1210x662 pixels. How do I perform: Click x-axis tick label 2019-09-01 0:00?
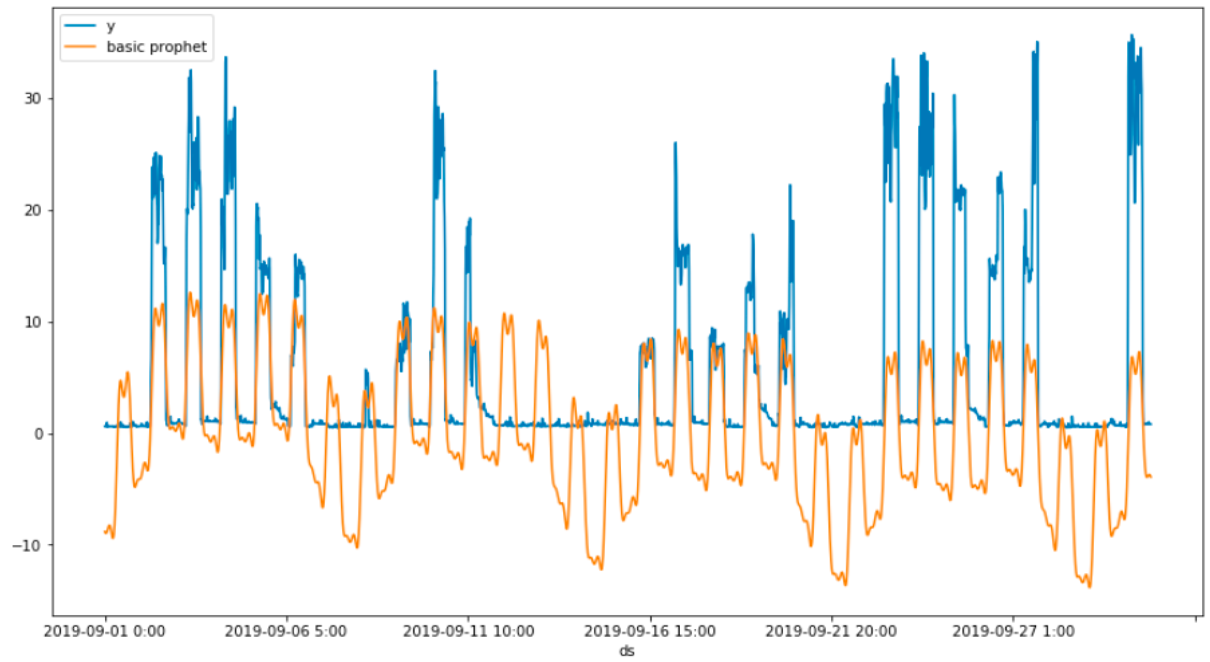pos(105,631)
